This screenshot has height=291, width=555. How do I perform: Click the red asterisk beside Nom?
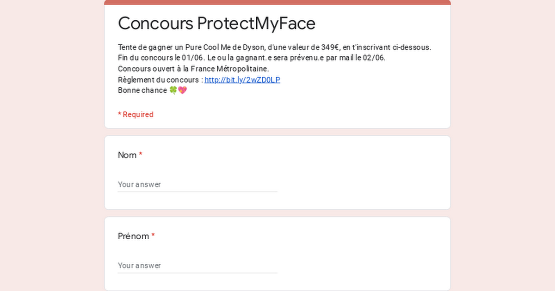tap(141, 155)
